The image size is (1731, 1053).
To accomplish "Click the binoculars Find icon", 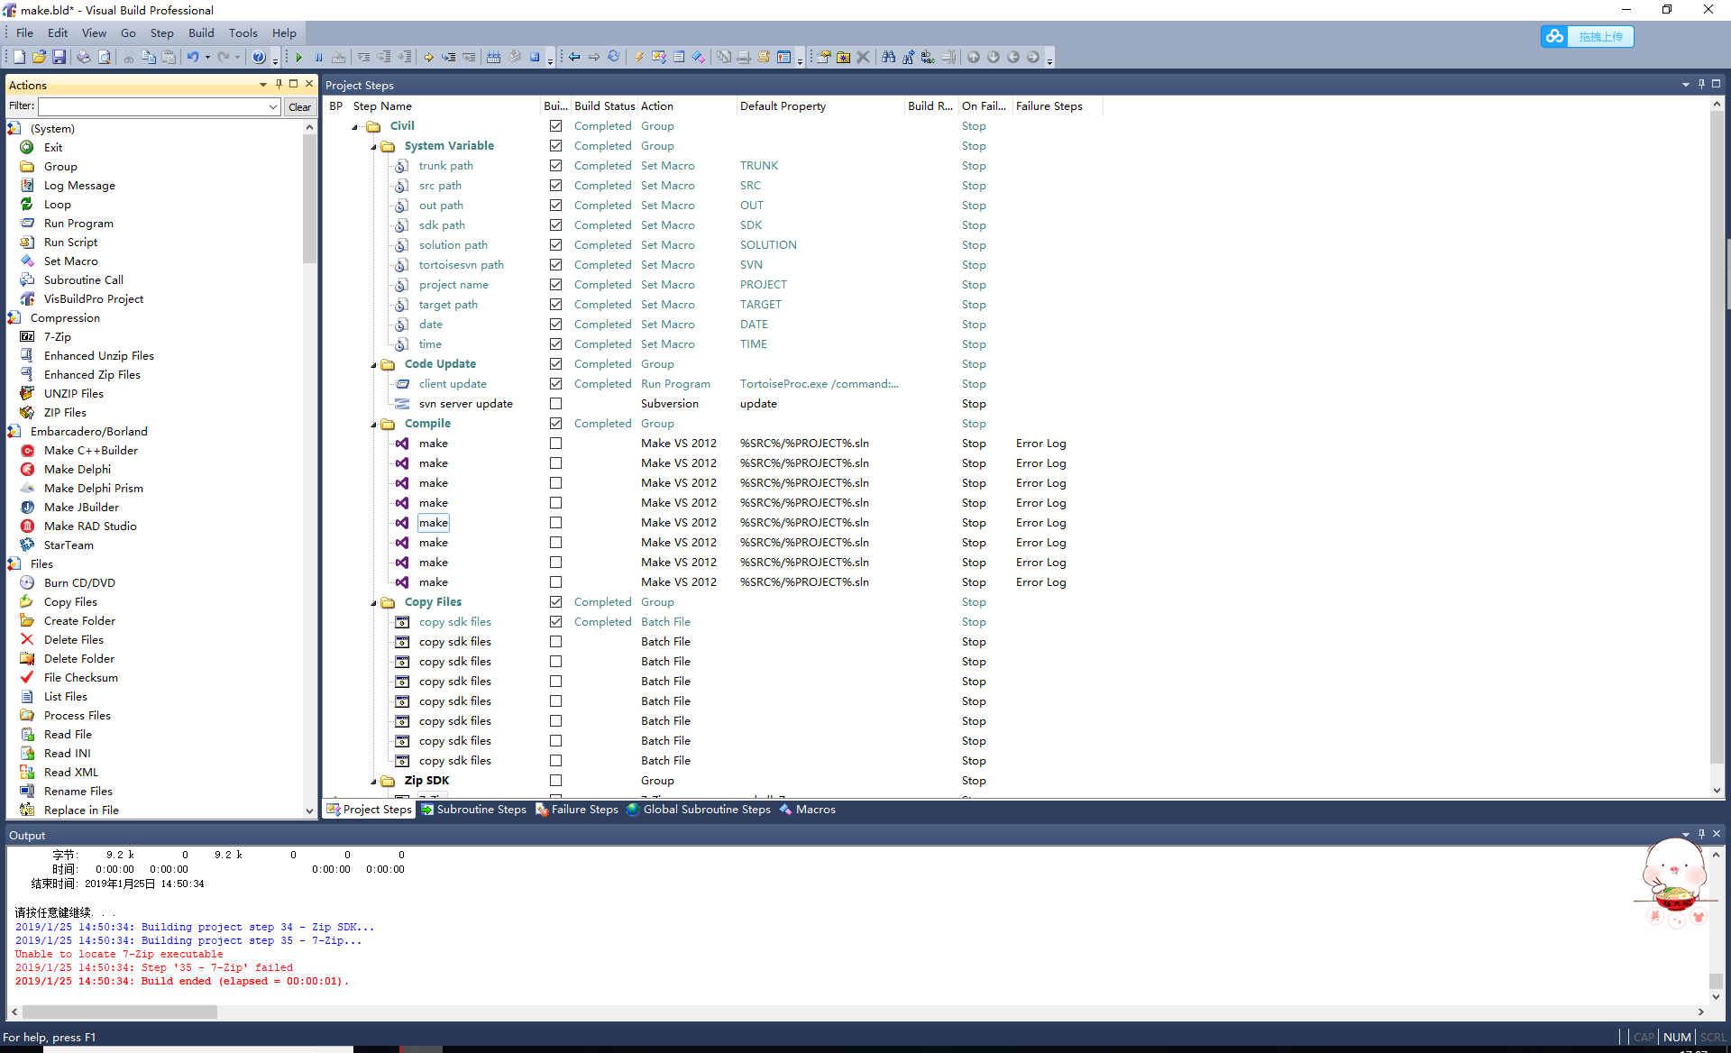I will tap(889, 57).
